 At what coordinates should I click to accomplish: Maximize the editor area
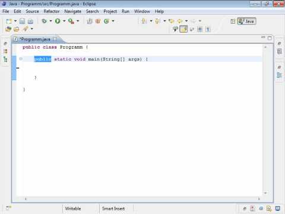pos(270,38)
